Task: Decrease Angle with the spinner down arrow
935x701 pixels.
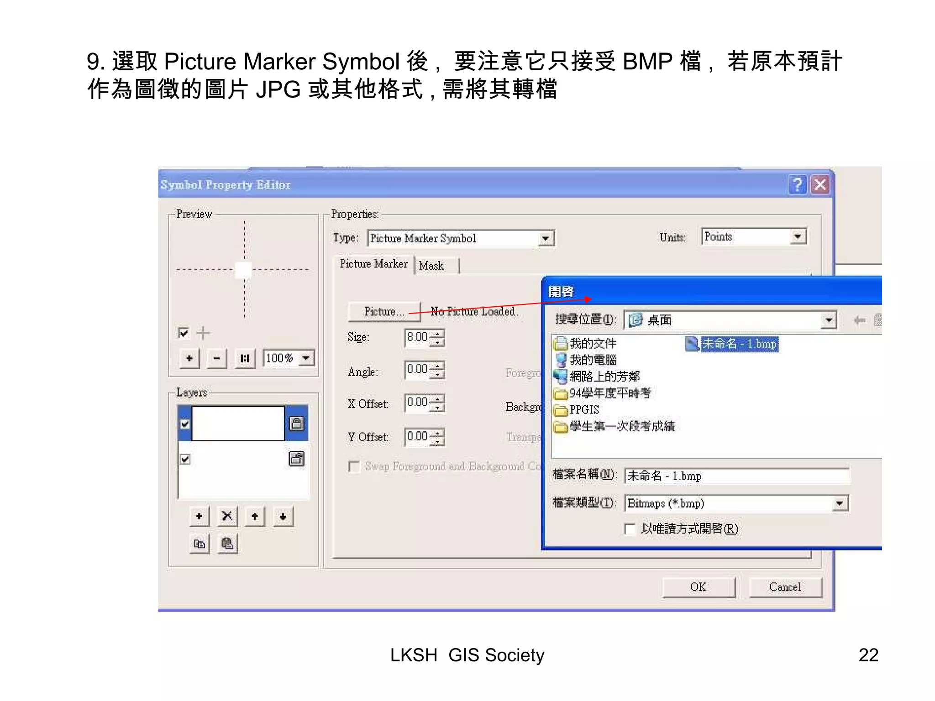Action: click(437, 374)
